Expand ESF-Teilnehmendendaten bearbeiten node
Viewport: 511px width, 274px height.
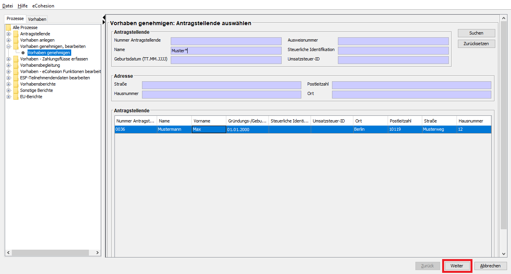pyautogui.click(x=8, y=78)
